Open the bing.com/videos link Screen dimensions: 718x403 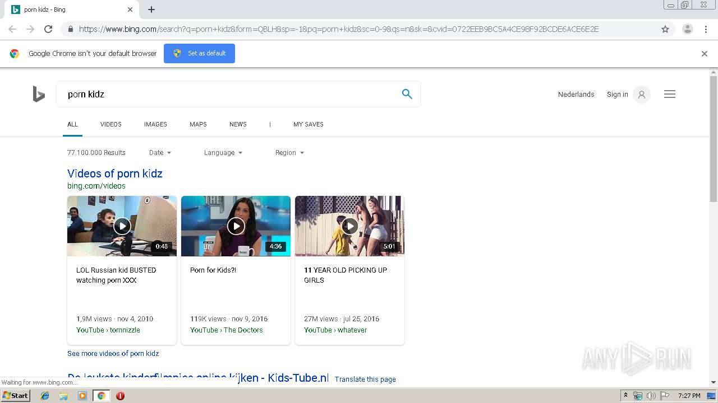[96, 186]
